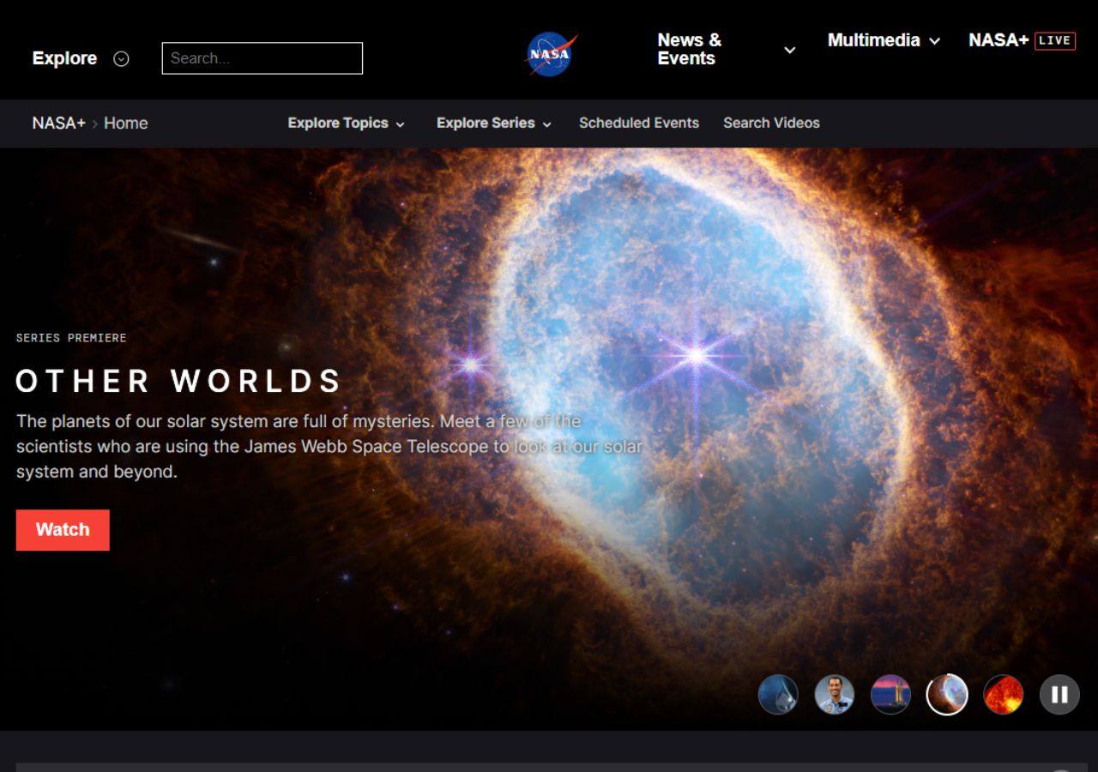
Task: Open Search Videos
Action: [771, 123]
